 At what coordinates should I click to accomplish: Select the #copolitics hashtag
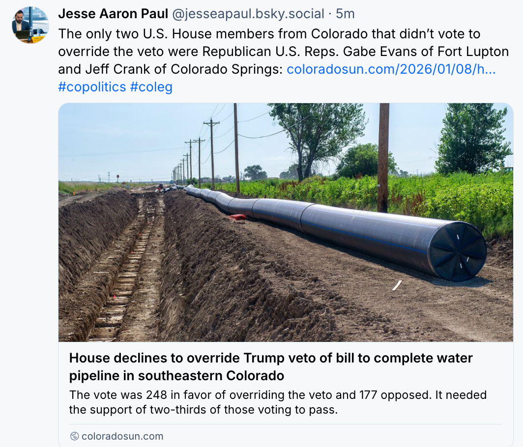pos(92,87)
